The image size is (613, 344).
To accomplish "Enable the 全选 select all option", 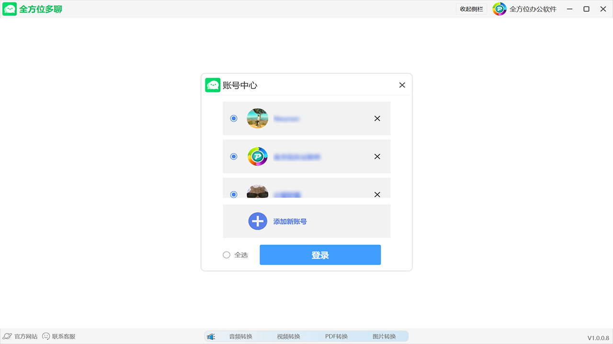I will point(227,255).
